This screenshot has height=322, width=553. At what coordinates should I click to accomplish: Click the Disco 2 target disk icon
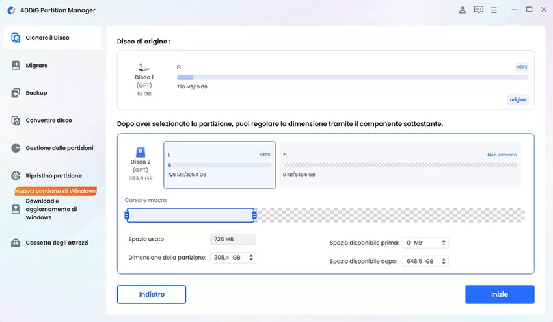click(x=141, y=152)
